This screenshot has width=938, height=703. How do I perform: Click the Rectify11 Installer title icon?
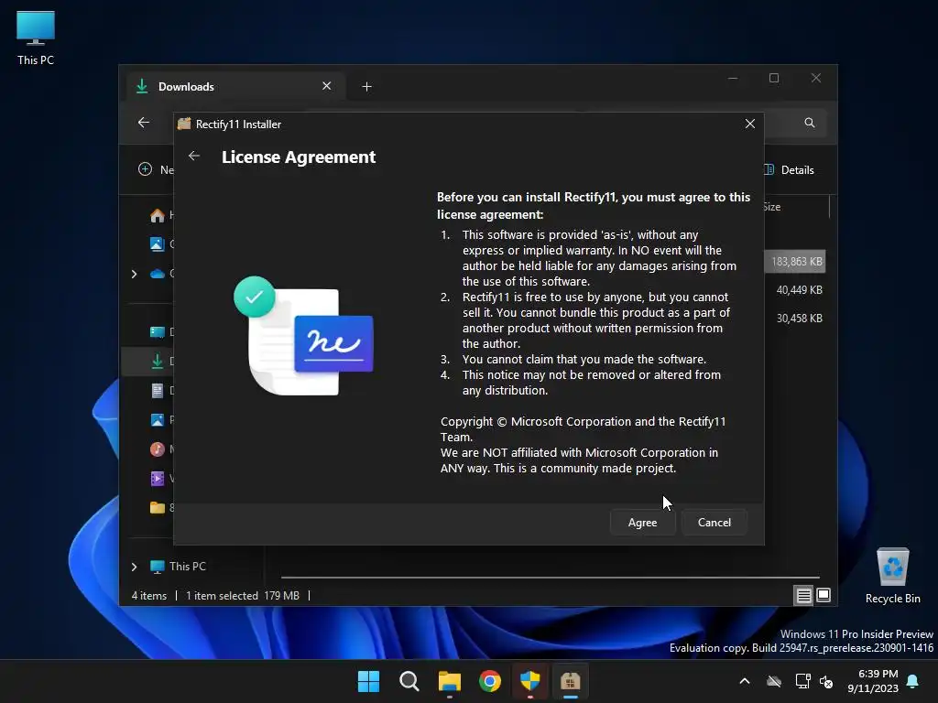point(184,124)
